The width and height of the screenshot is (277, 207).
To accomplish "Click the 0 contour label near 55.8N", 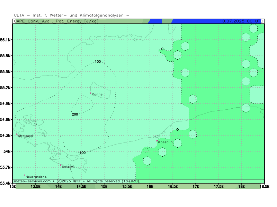I will (162, 49).
